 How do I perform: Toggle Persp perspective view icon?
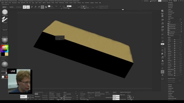[x=162, y=31]
